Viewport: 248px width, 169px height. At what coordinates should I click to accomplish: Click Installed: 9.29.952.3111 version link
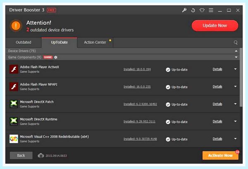(139, 121)
